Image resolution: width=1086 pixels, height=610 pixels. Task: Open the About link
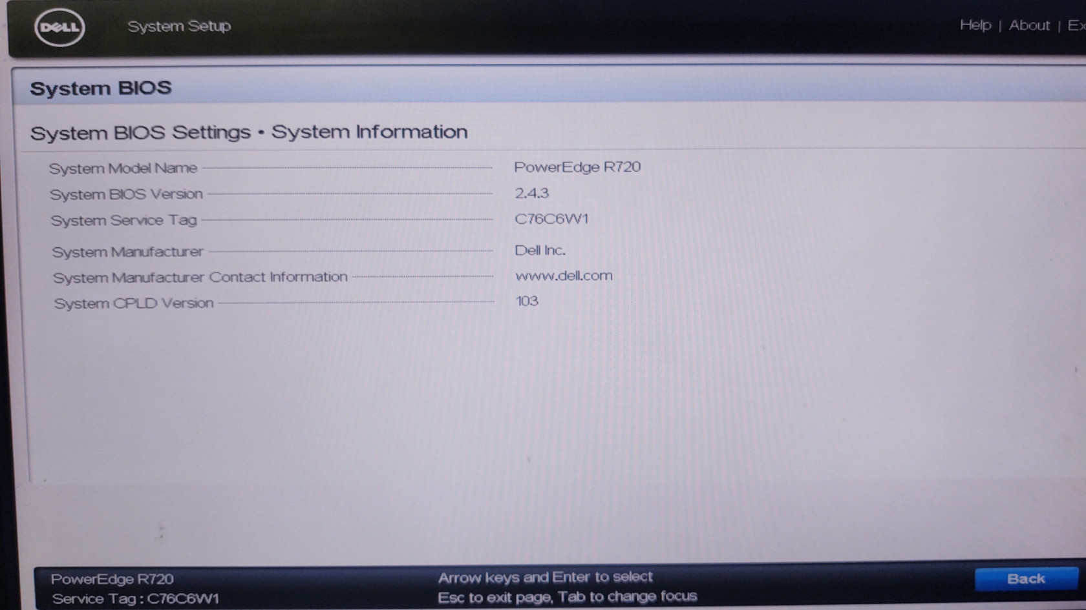click(x=1029, y=25)
